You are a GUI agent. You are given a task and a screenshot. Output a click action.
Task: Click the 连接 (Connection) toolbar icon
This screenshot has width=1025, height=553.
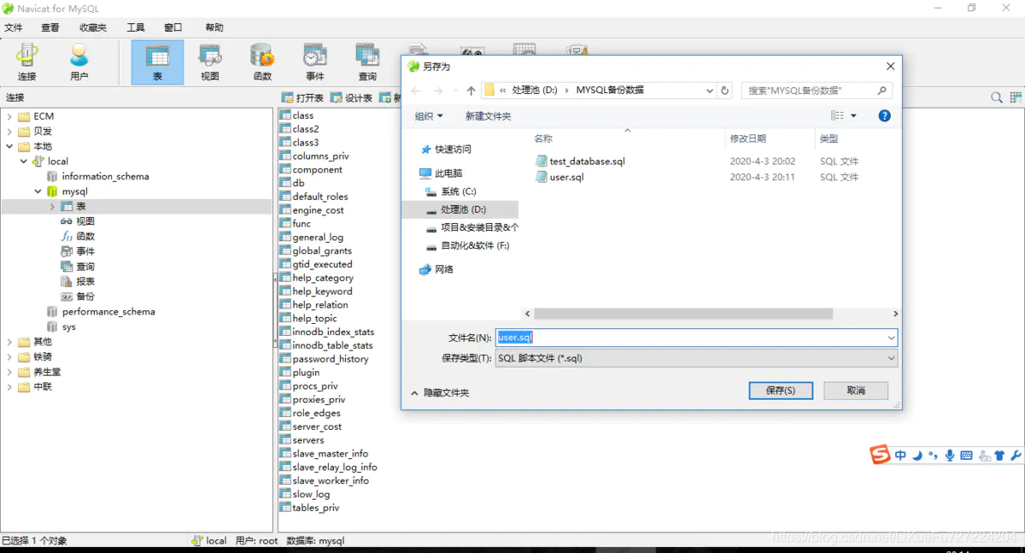27,62
